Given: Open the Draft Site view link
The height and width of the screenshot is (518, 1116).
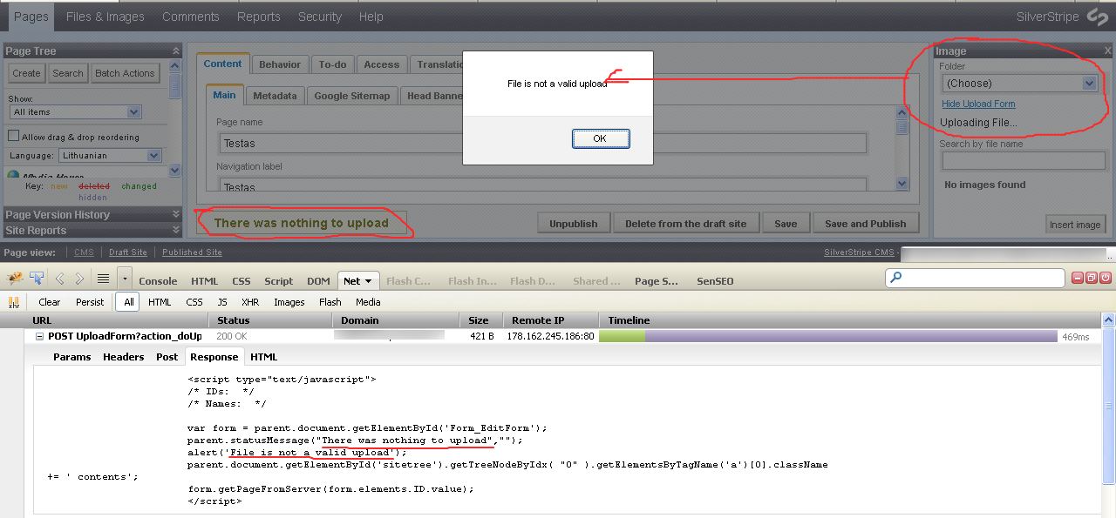Looking at the screenshot, I should tap(128, 252).
